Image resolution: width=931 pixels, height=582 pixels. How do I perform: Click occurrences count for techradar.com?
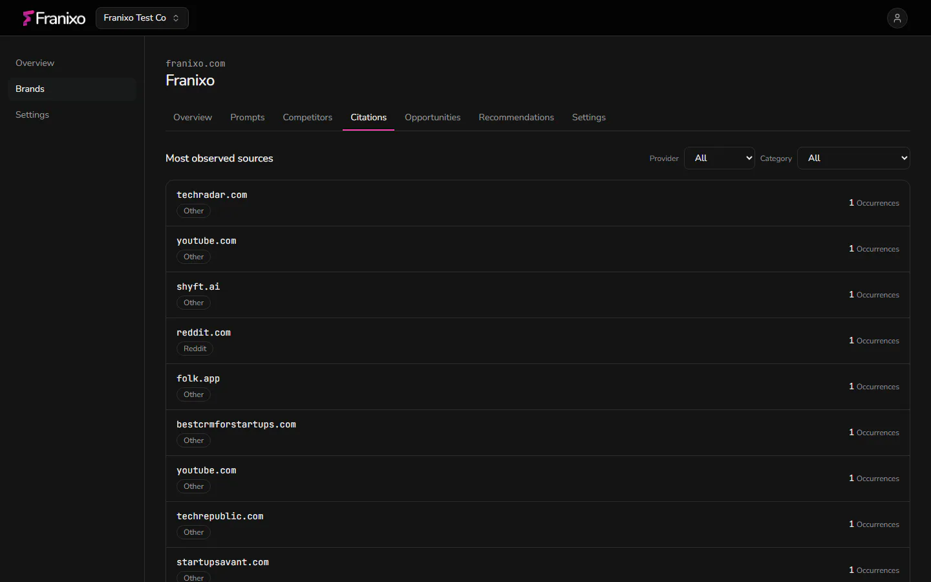(874, 203)
